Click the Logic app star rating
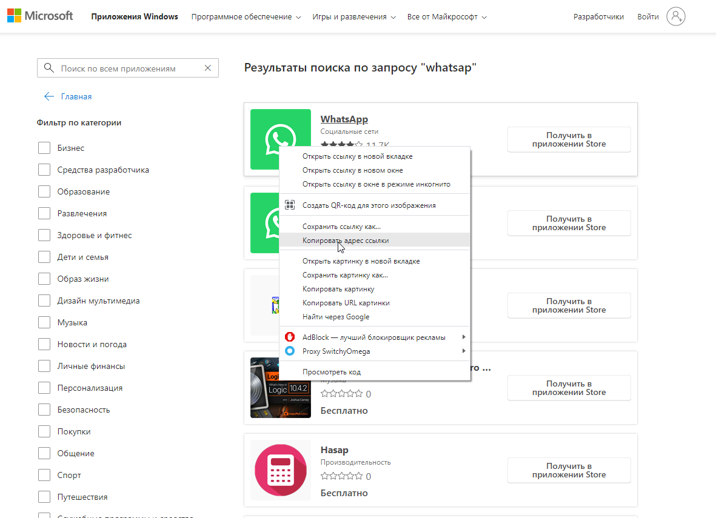The width and height of the screenshot is (716, 518). (341, 393)
